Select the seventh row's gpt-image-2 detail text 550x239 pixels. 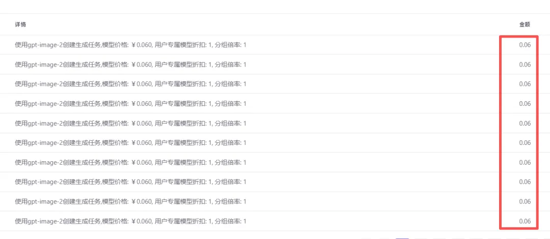(130, 163)
